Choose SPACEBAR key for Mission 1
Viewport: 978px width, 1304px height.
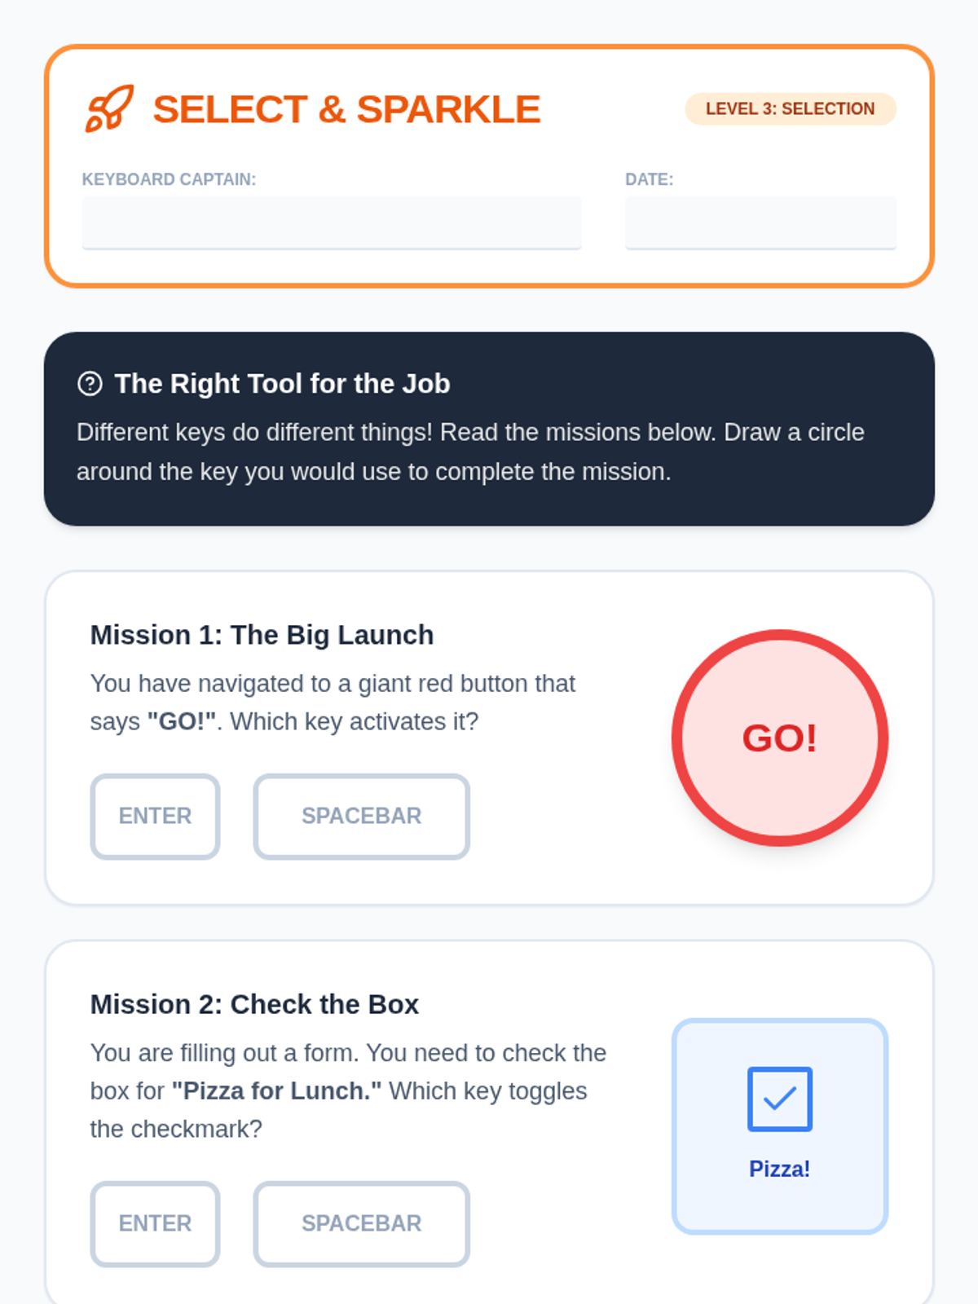click(362, 816)
